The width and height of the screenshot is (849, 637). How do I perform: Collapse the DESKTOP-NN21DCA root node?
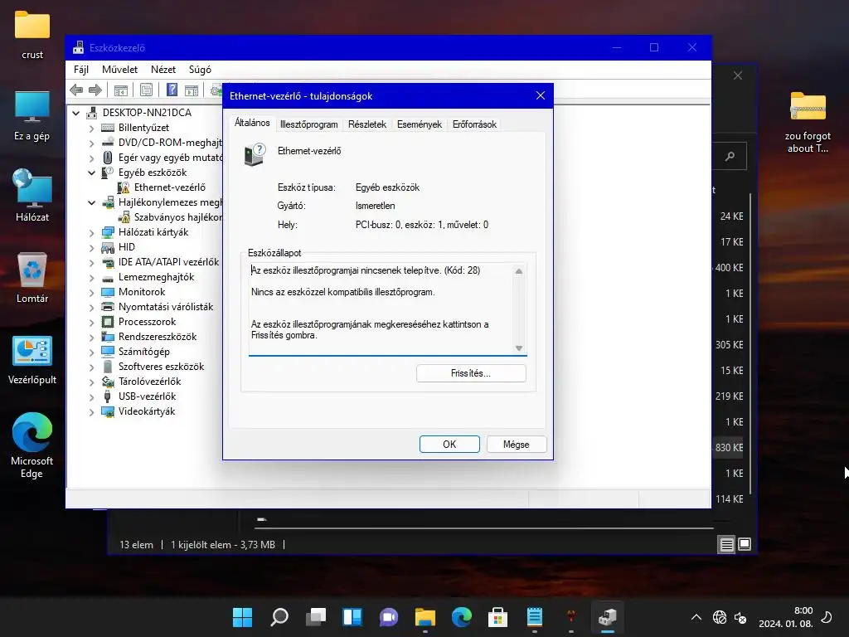click(x=75, y=113)
